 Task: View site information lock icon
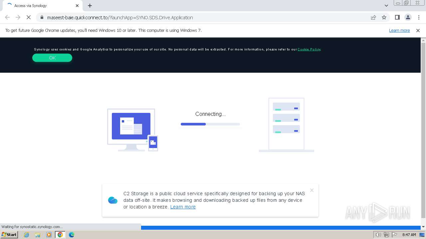coord(42,18)
